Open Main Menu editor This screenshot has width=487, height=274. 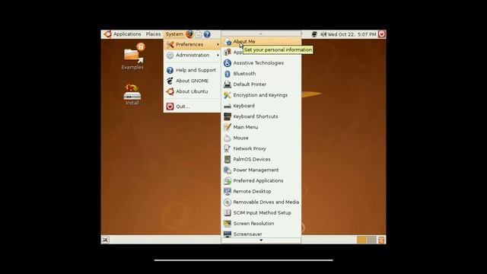(x=261, y=127)
